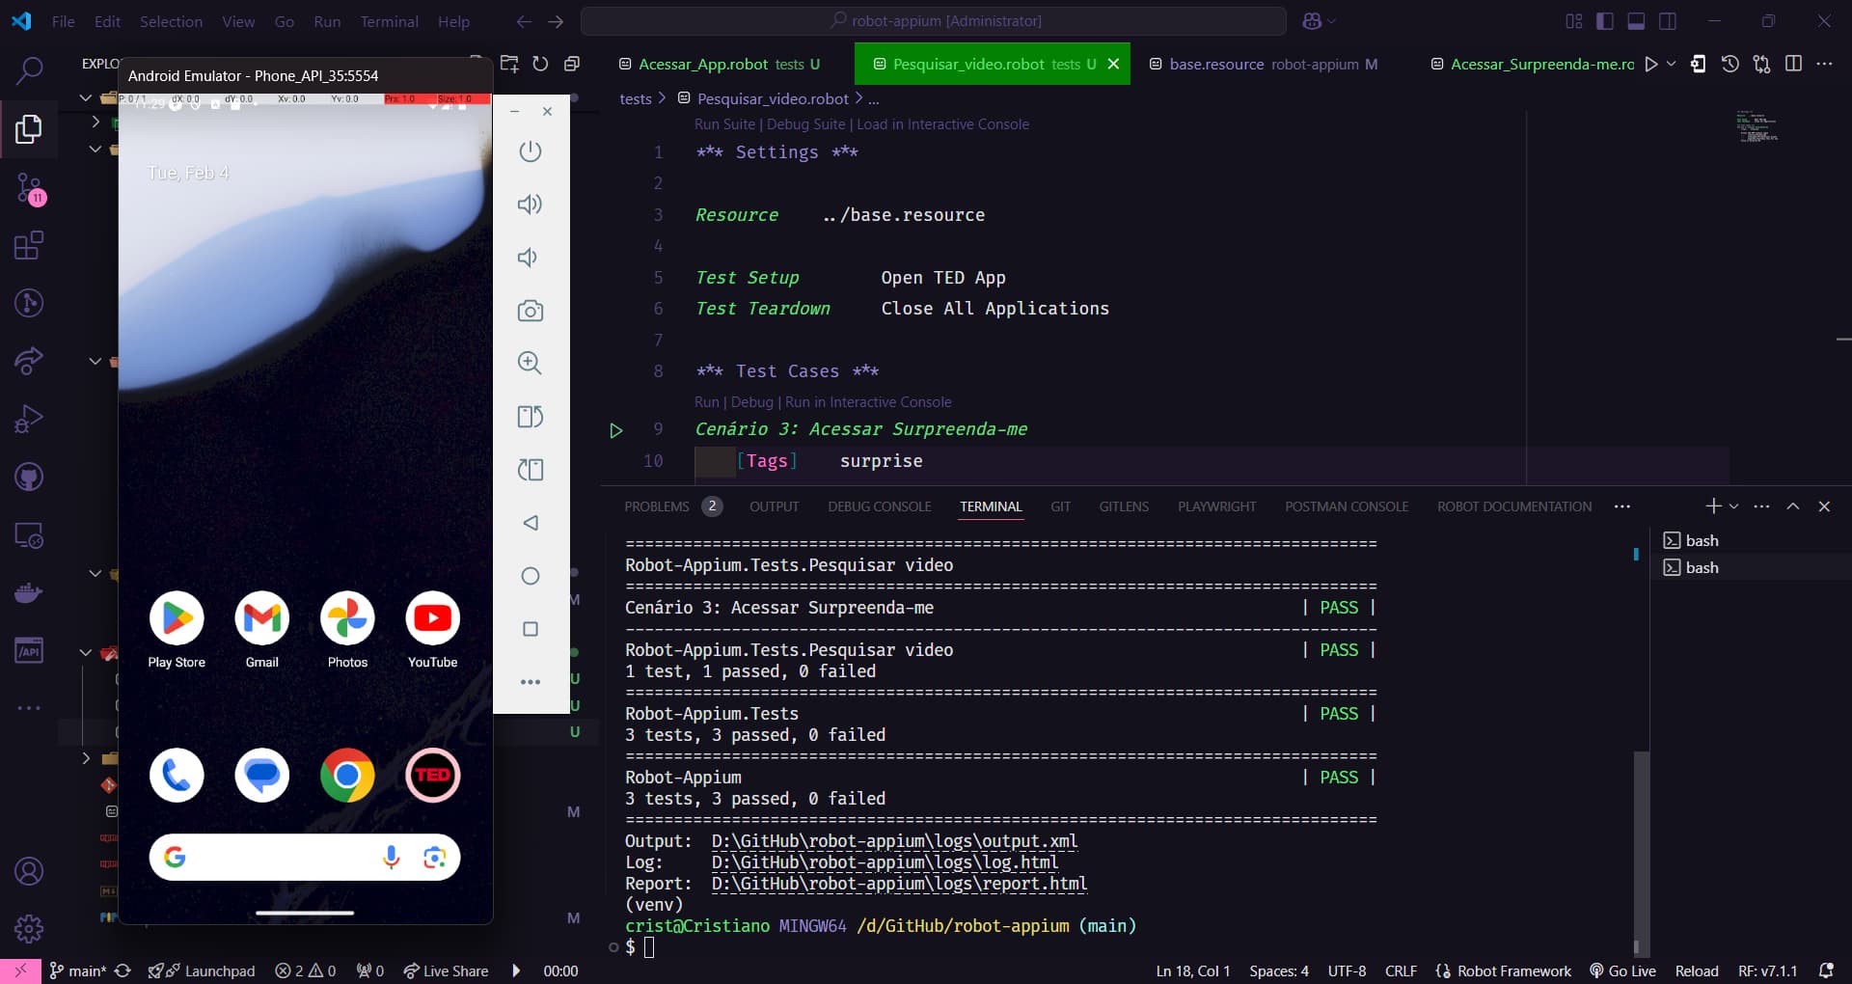
Task: Open the Copilot dropdown in title bar
Action: click(x=1332, y=20)
